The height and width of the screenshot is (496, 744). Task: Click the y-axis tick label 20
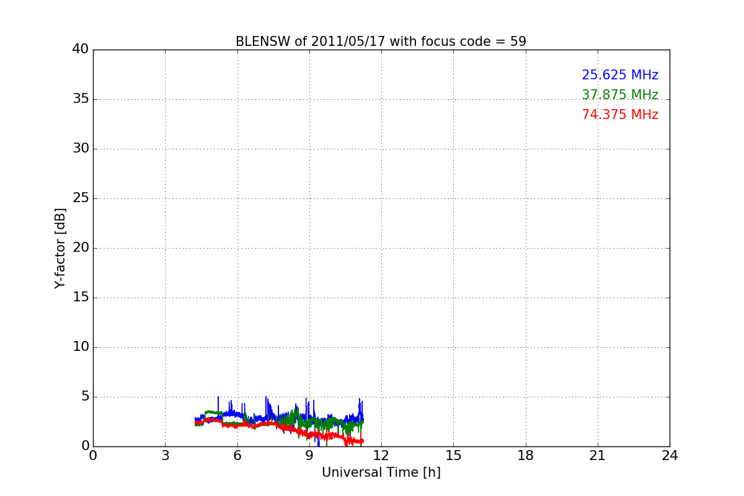click(x=81, y=248)
